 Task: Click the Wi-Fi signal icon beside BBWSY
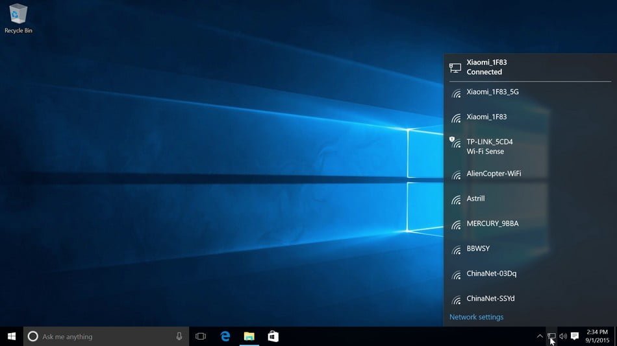tap(456, 250)
